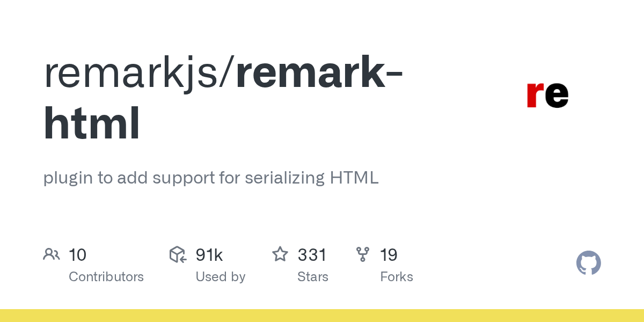Click the yellow language bar at bottom

[322, 316]
